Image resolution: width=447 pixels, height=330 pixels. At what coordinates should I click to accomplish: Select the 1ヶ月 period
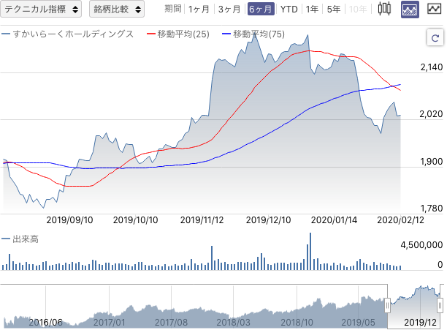[x=199, y=10]
